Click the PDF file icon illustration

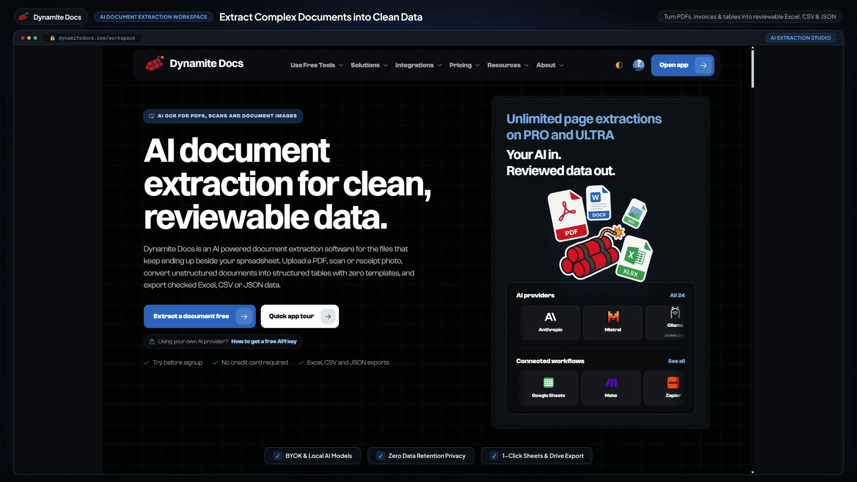(568, 215)
